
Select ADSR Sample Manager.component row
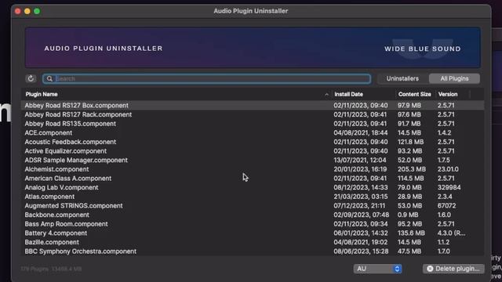click(253, 160)
